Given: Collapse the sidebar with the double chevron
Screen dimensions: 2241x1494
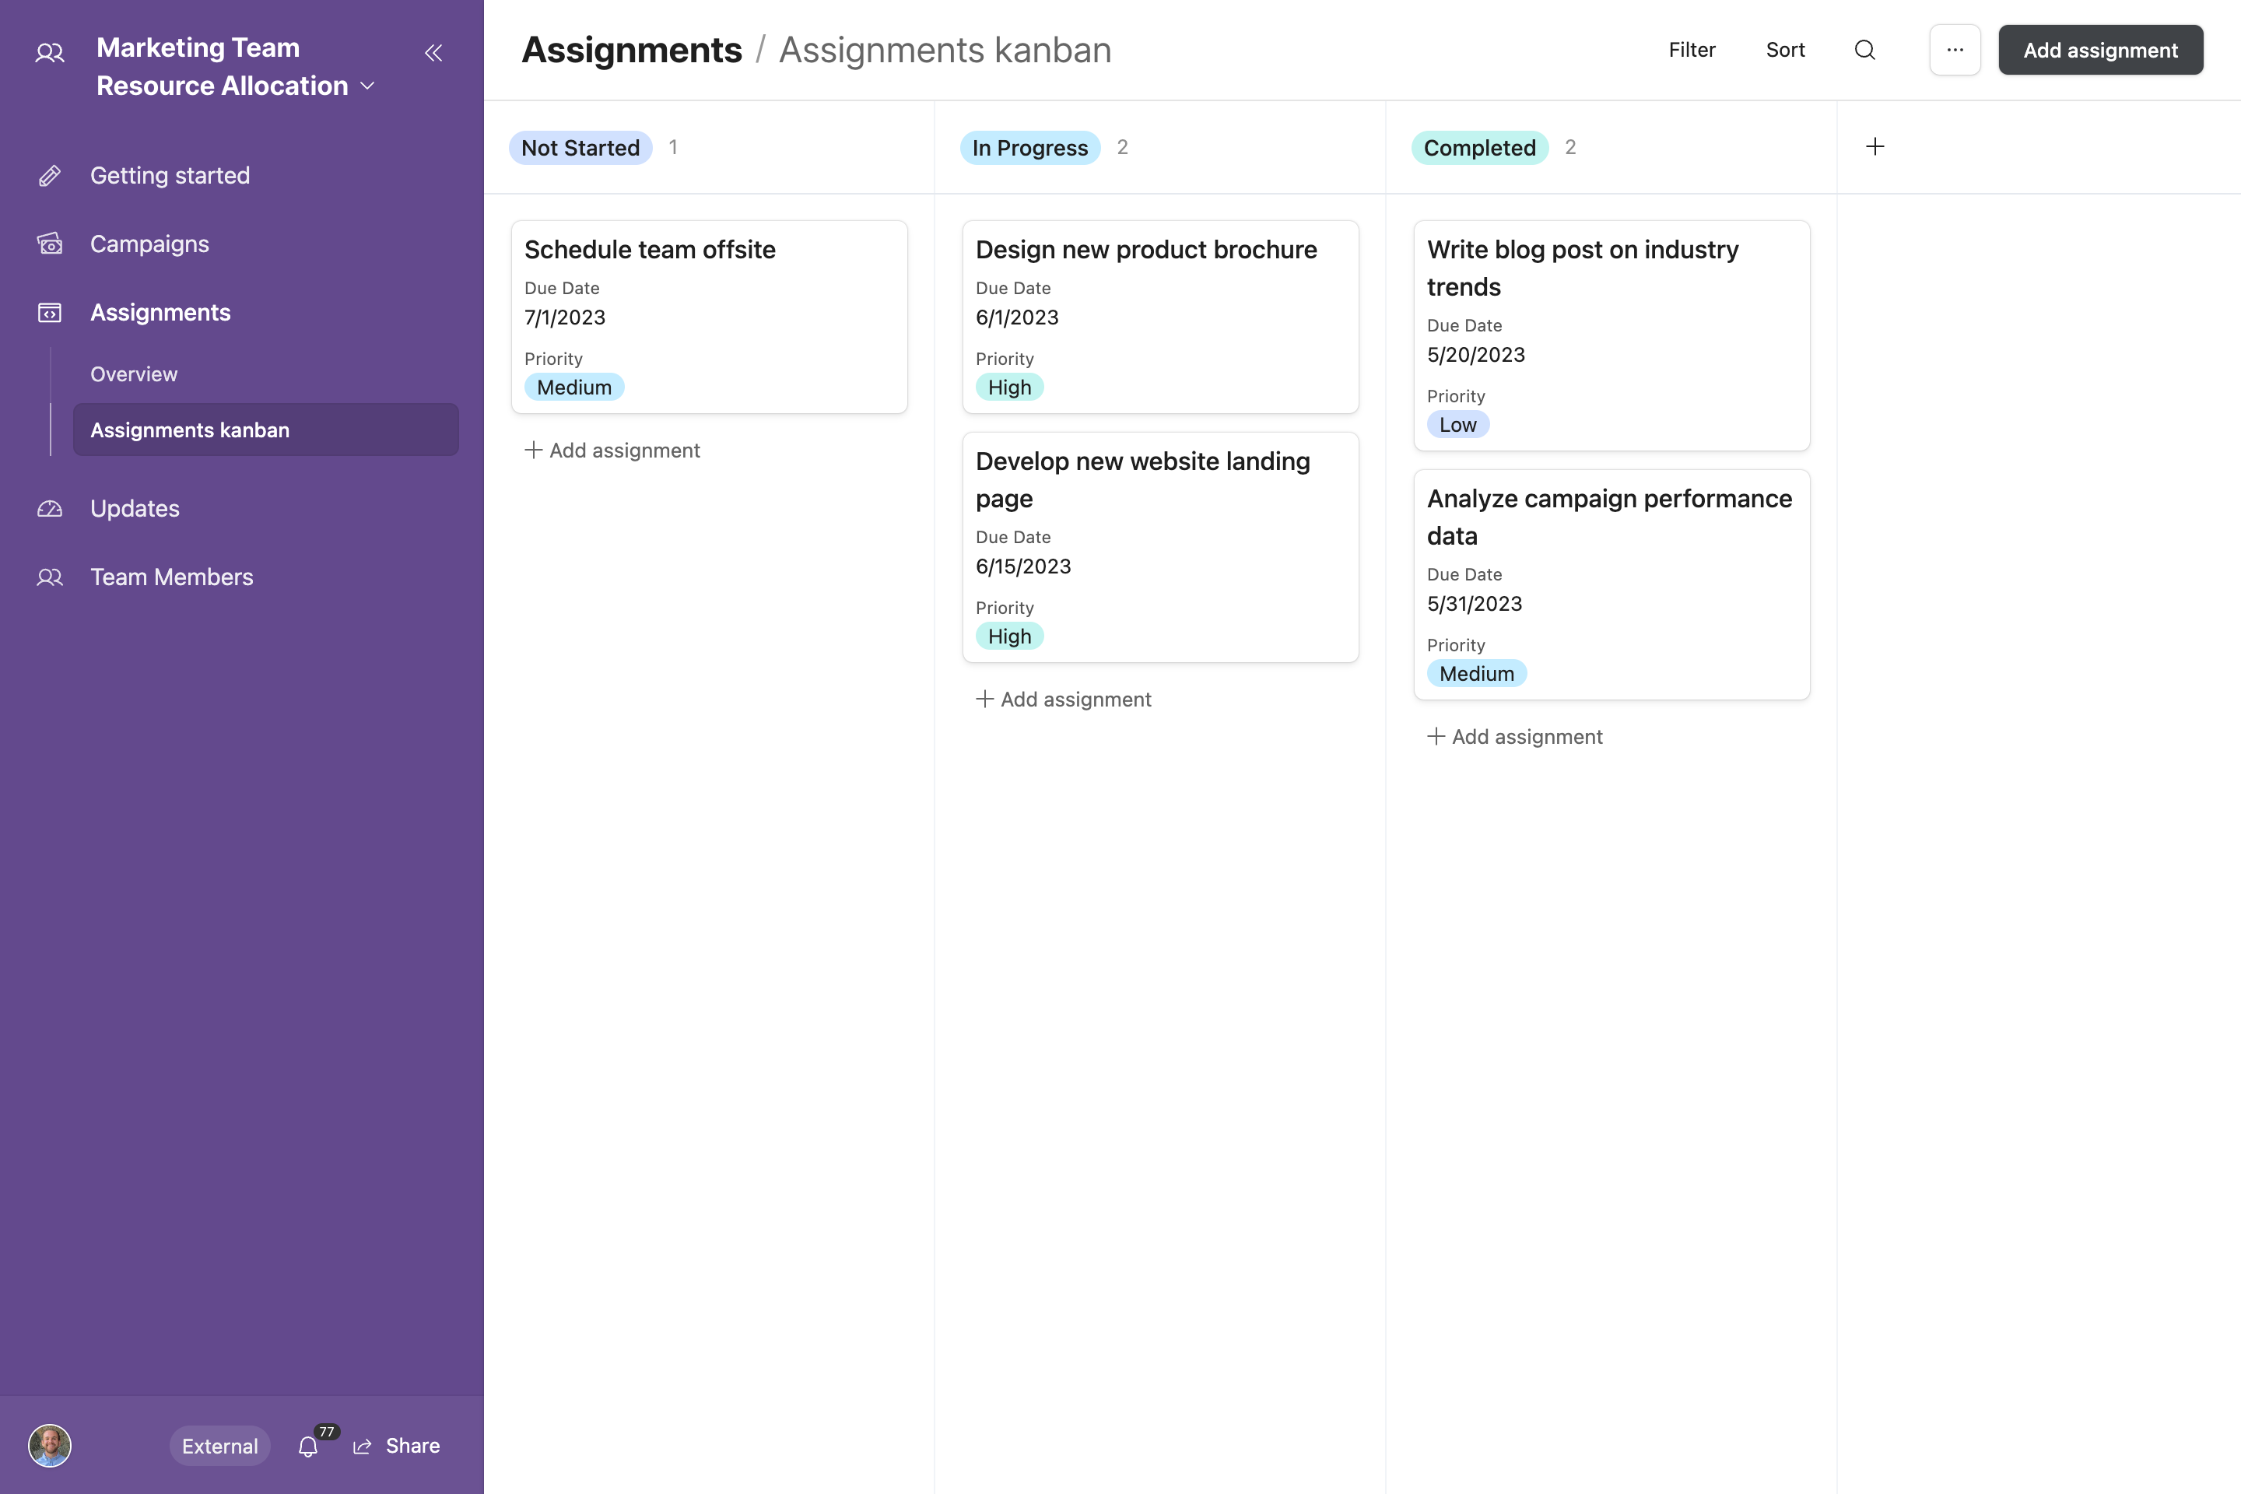Looking at the screenshot, I should (434, 54).
